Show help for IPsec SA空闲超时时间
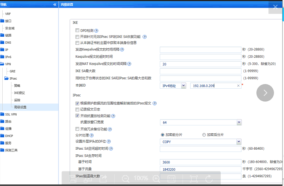This screenshot has height=186, width=284. point(111,149)
